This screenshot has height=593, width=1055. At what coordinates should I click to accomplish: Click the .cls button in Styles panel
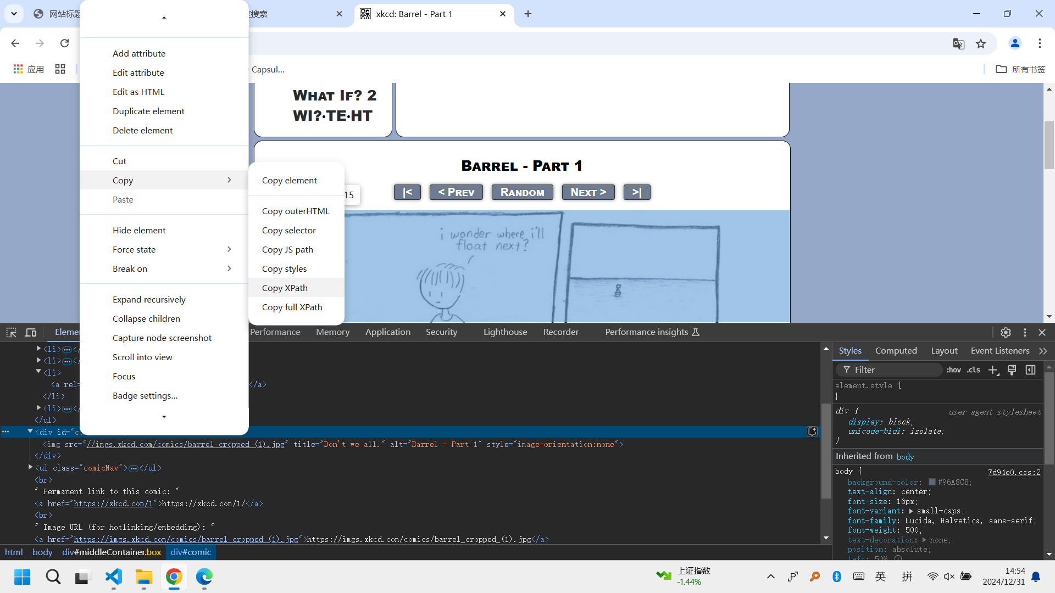tap(974, 370)
